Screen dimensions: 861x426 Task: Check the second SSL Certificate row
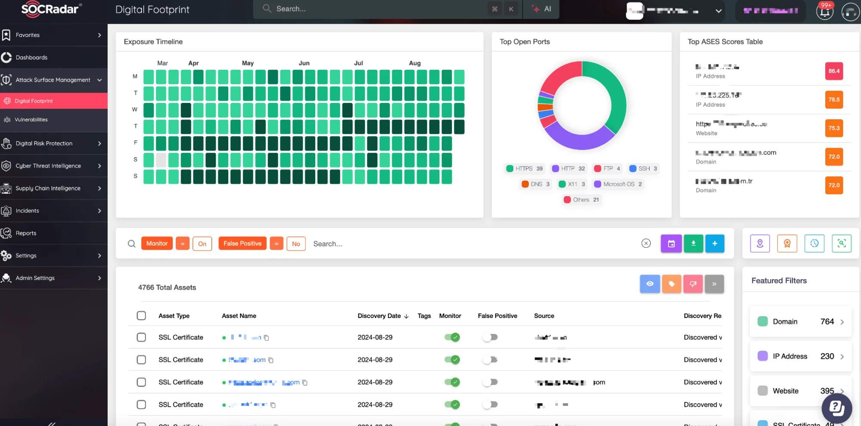[141, 360]
